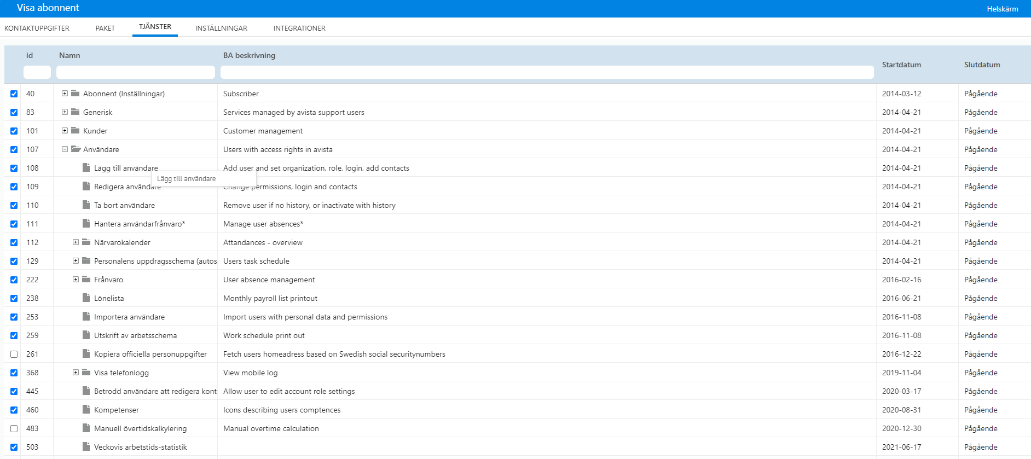Click the 'Kompetenser' row name

click(117, 410)
